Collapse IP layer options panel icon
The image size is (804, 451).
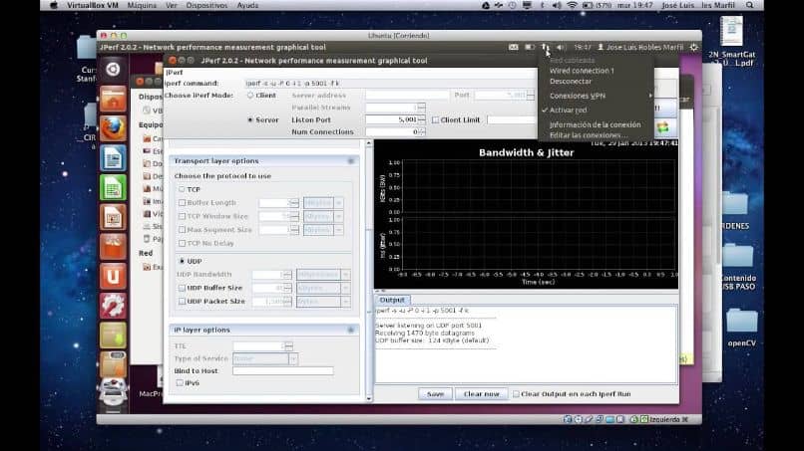point(351,330)
